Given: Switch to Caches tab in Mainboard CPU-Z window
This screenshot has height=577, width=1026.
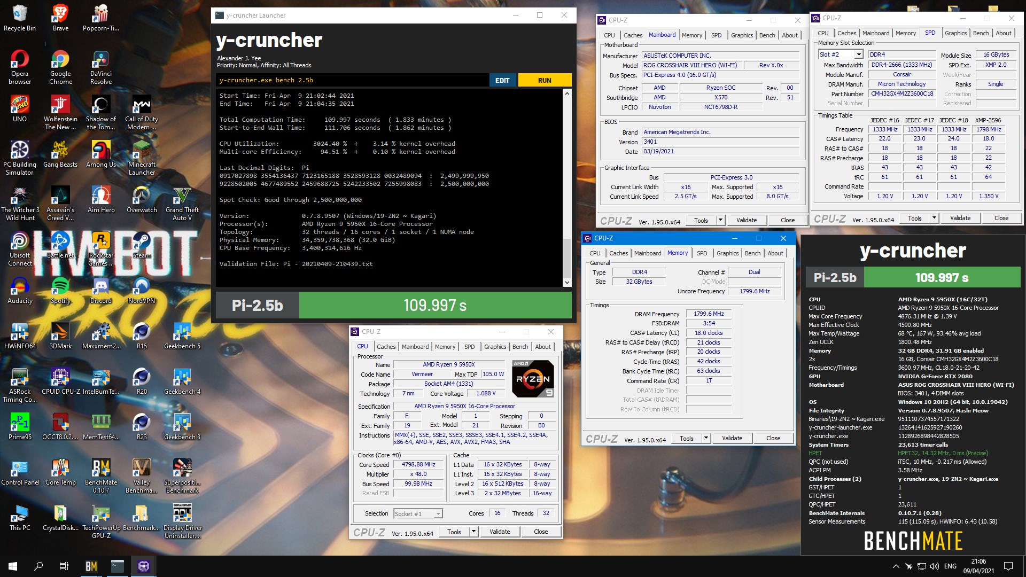Looking at the screenshot, I should (633, 35).
